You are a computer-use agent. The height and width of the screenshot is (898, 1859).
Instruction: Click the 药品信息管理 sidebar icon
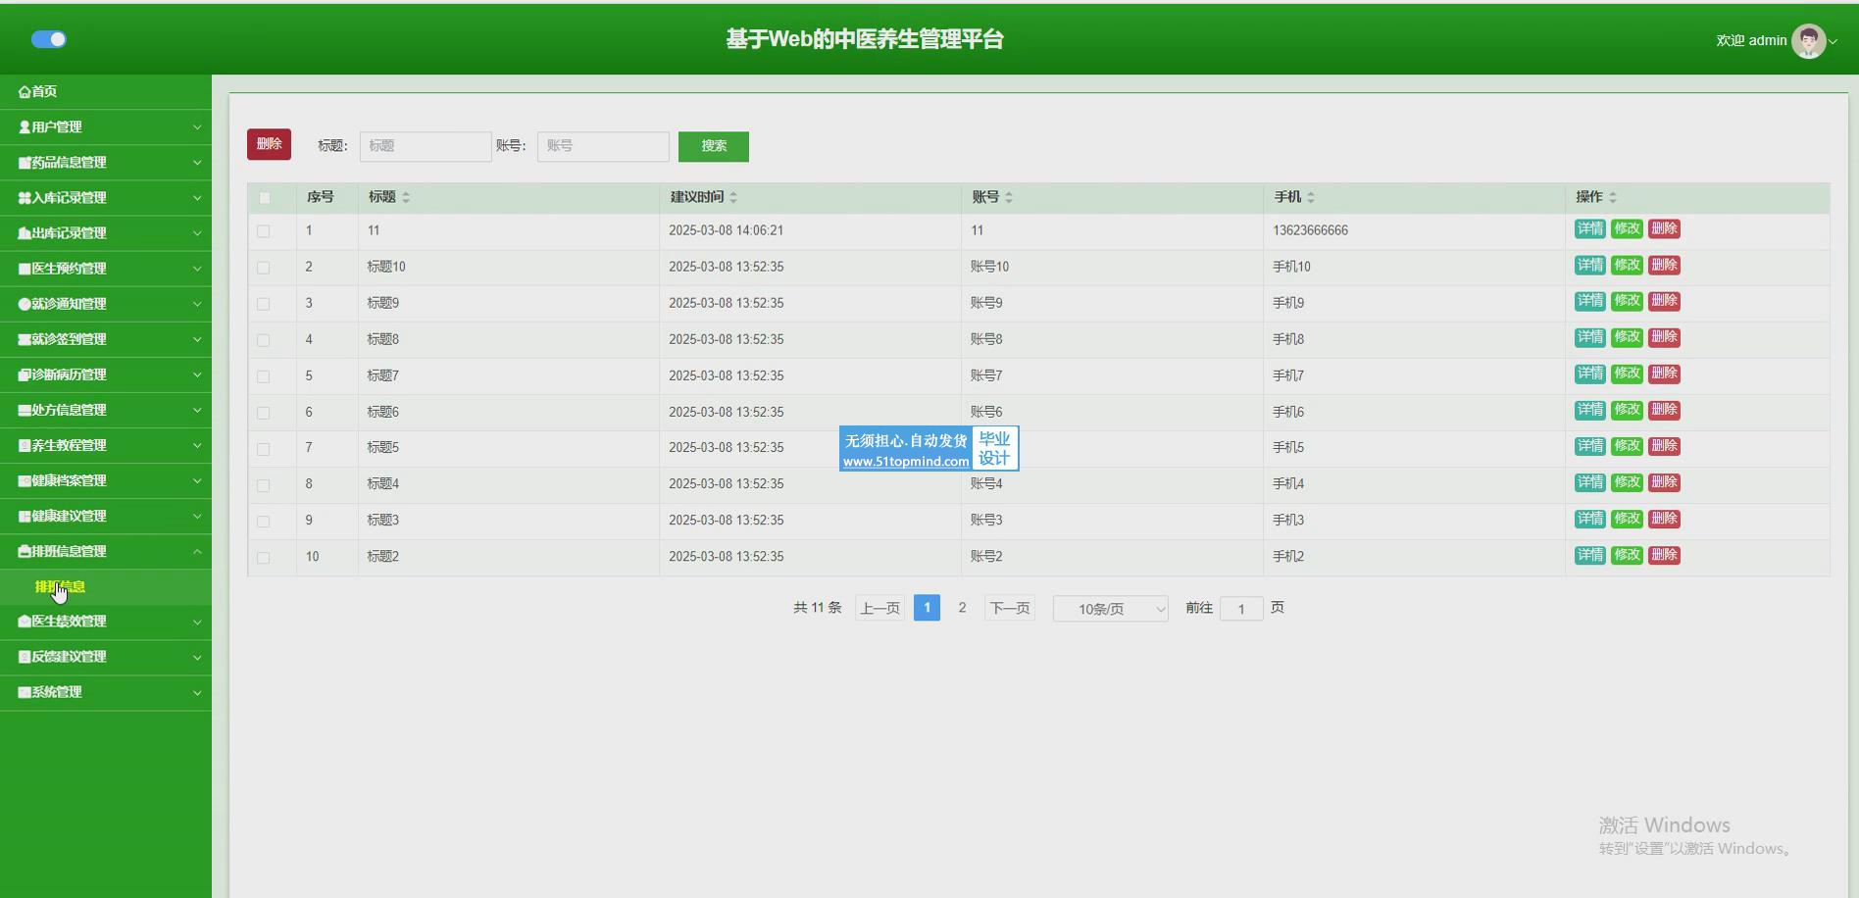[25, 163]
